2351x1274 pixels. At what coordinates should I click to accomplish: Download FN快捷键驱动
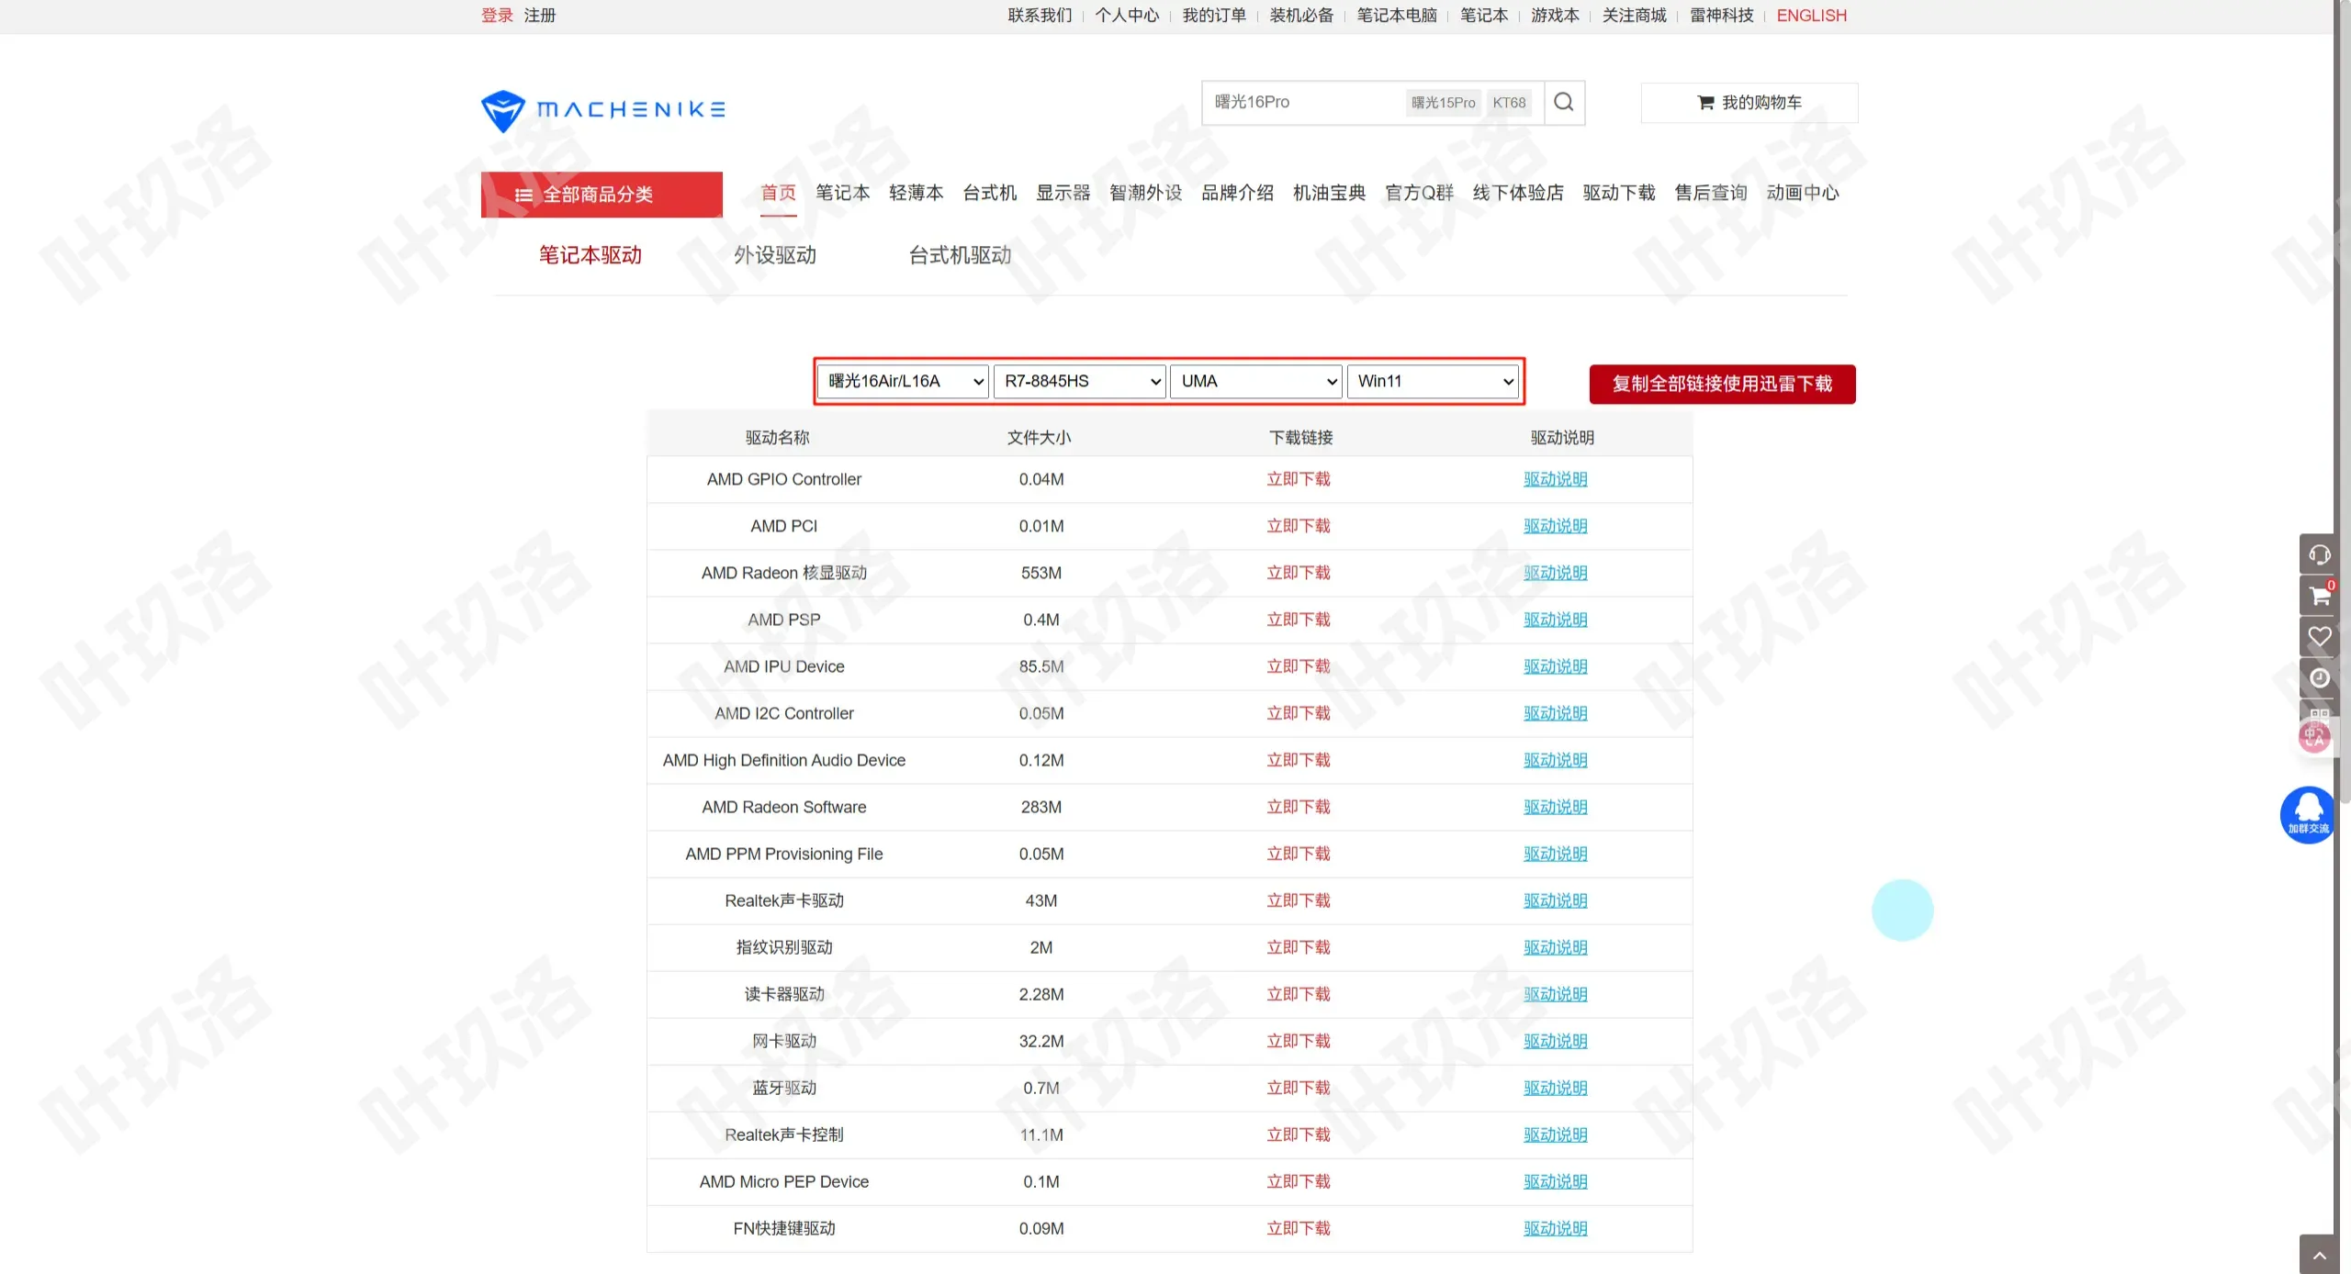tap(1299, 1228)
